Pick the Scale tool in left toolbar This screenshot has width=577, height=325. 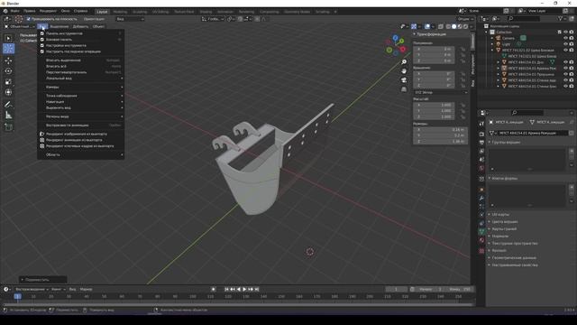tap(8, 81)
